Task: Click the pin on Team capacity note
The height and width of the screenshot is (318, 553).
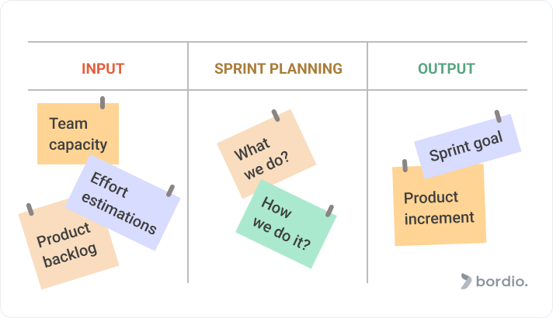Action: point(102,102)
